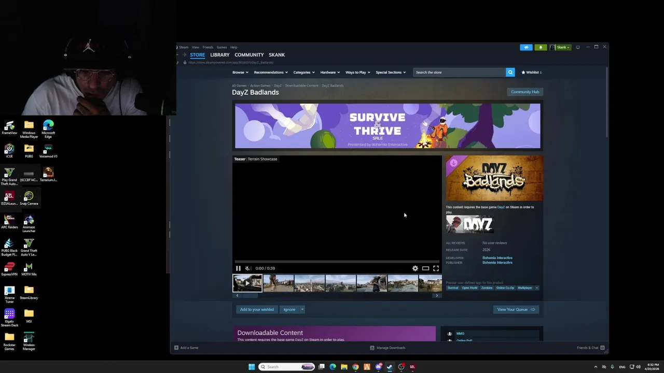
Task: Open dropdown arrow next to Ignore
Action: (x=302, y=310)
